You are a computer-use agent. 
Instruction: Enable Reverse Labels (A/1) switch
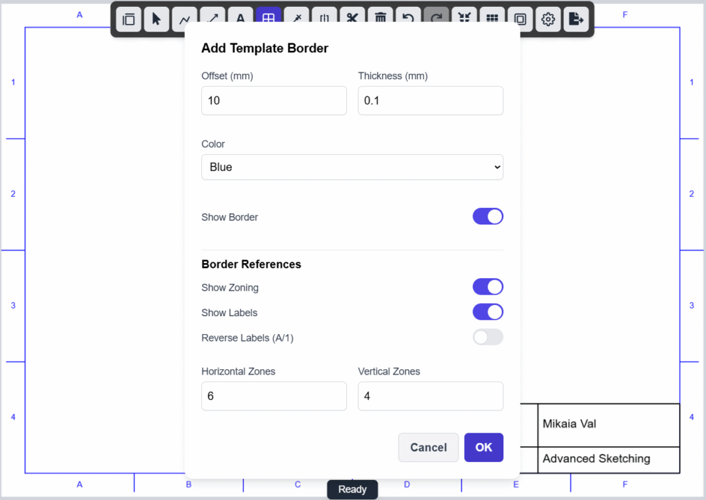[x=487, y=337]
